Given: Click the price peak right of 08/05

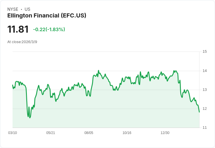Looking at the screenshot, I should pyautogui.click(x=98, y=71).
